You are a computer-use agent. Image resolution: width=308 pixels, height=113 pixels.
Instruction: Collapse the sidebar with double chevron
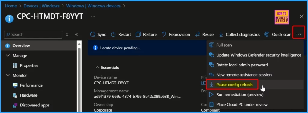[x=77, y=35]
